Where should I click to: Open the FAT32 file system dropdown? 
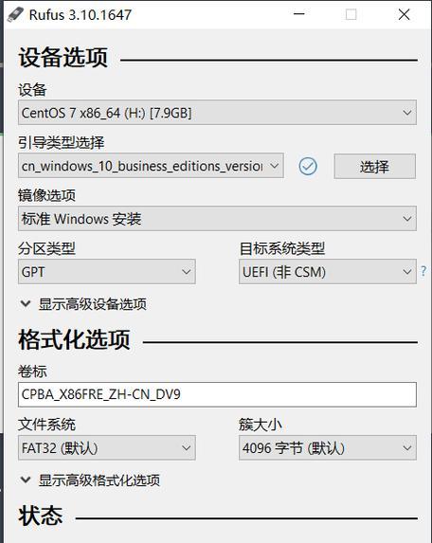107,448
